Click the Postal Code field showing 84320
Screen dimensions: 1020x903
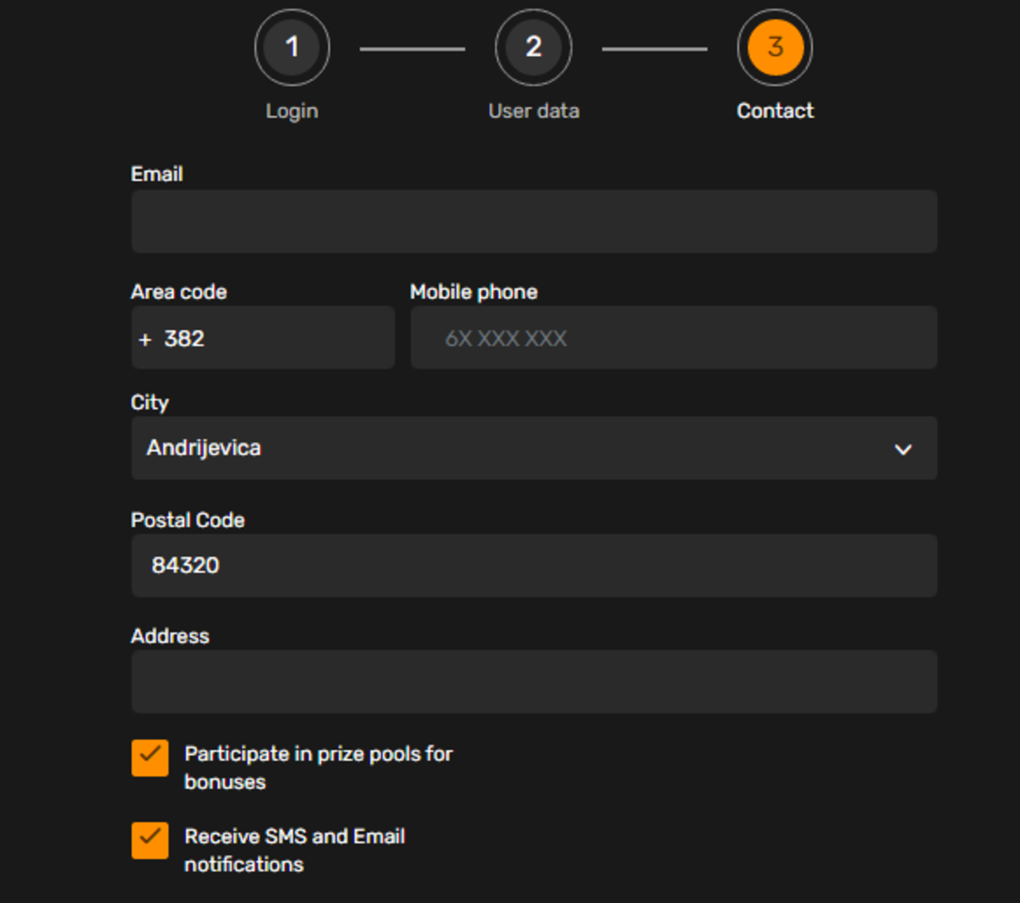click(x=533, y=565)
